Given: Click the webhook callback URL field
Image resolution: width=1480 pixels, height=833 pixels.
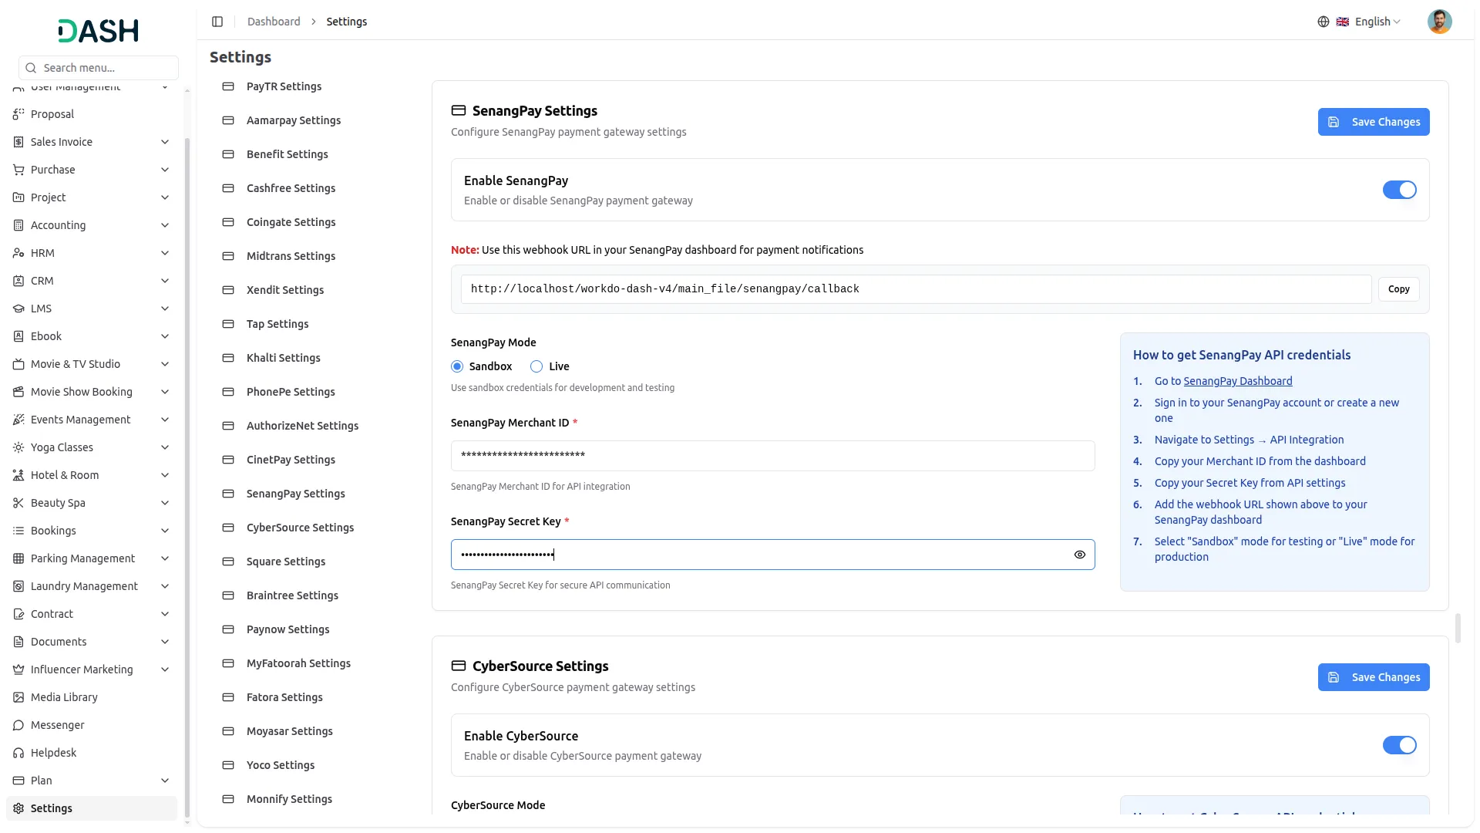Looking at the screenshot, I should click(916, 289).
